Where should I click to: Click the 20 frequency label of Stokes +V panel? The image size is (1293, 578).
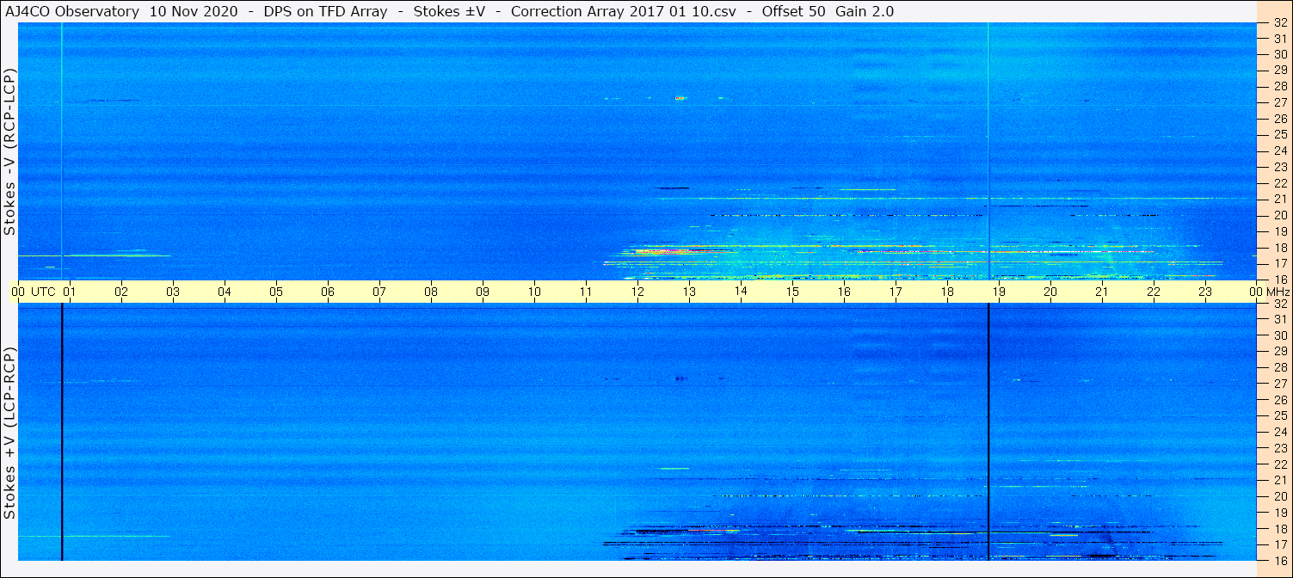click(x=1280, y=496)
